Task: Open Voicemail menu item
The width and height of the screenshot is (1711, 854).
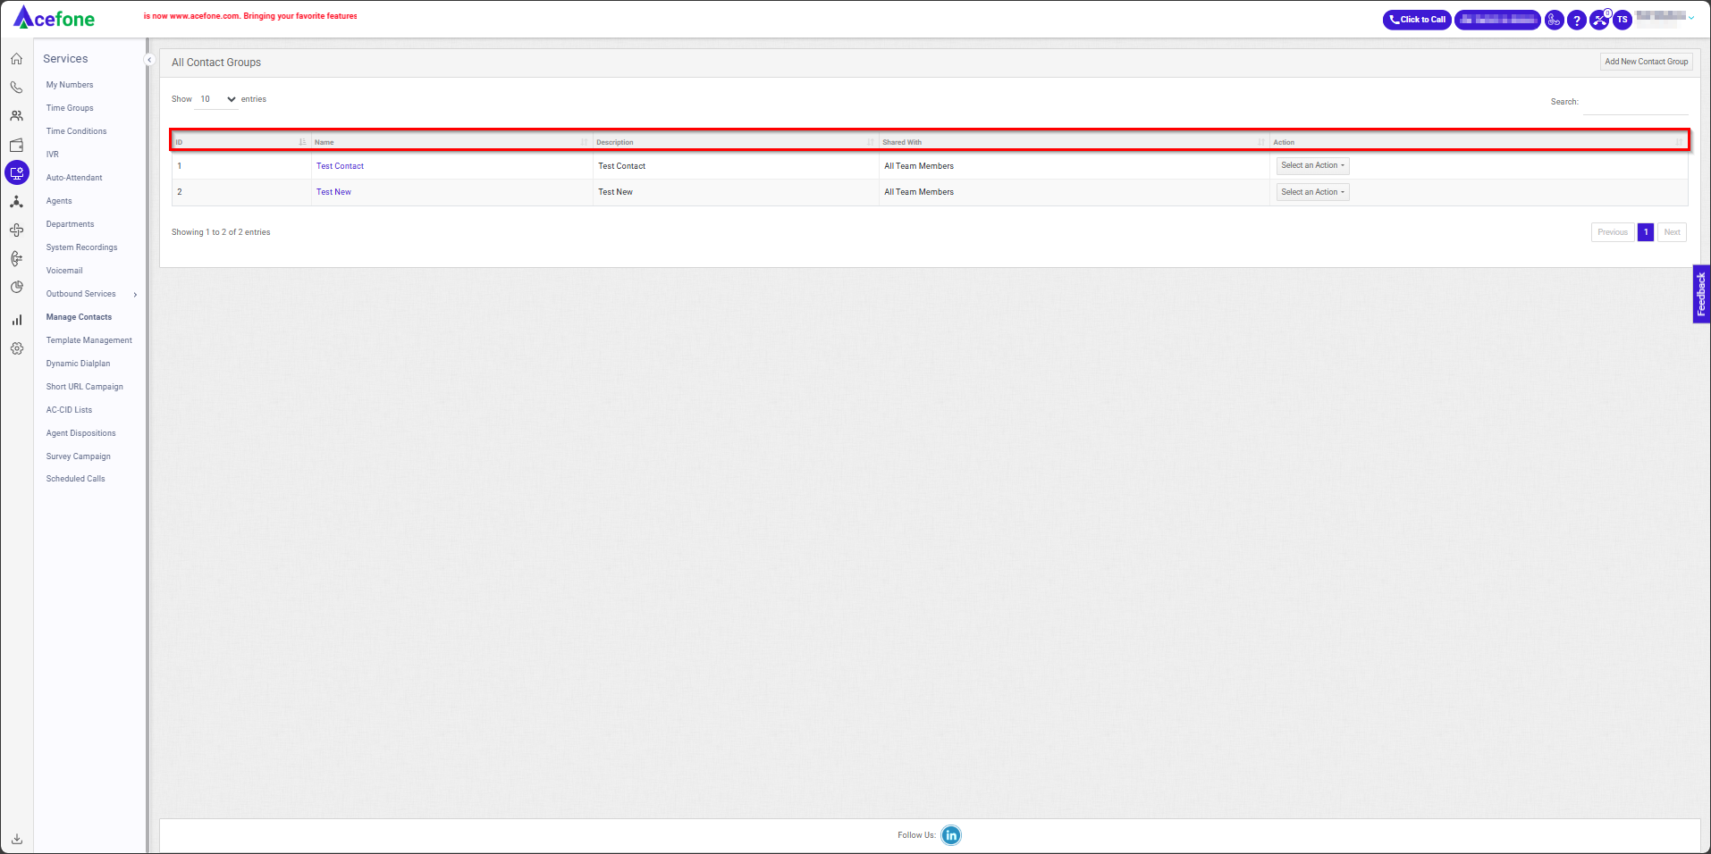Action: 64,271
